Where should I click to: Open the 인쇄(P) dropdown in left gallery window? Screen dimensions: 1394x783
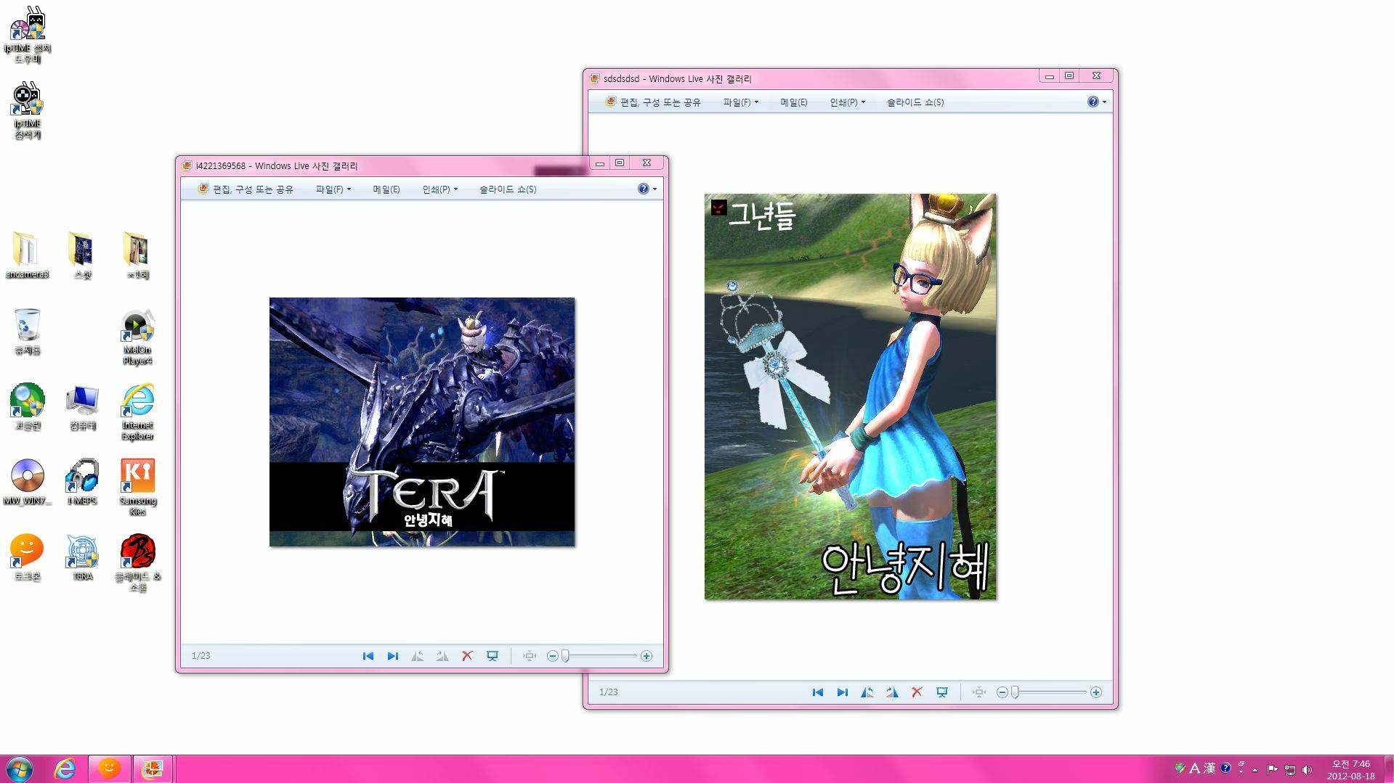439,189
